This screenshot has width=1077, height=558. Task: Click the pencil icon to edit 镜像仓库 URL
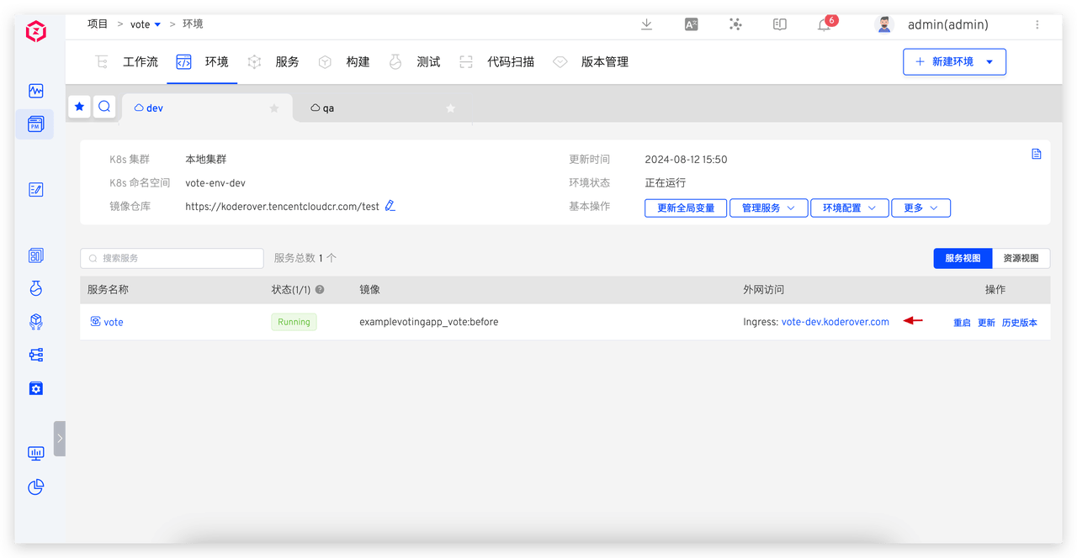(390, 204)
